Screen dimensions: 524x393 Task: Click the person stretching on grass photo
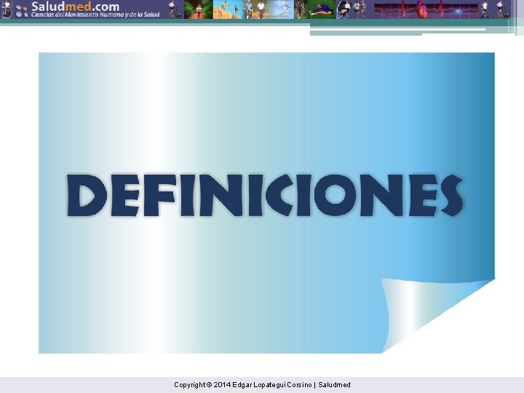click(321, 9)
